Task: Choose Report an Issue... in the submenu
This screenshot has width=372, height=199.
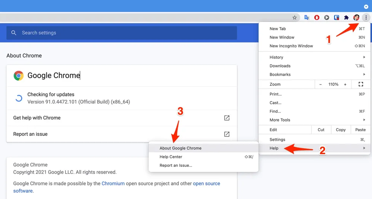Action: [203, 165]
